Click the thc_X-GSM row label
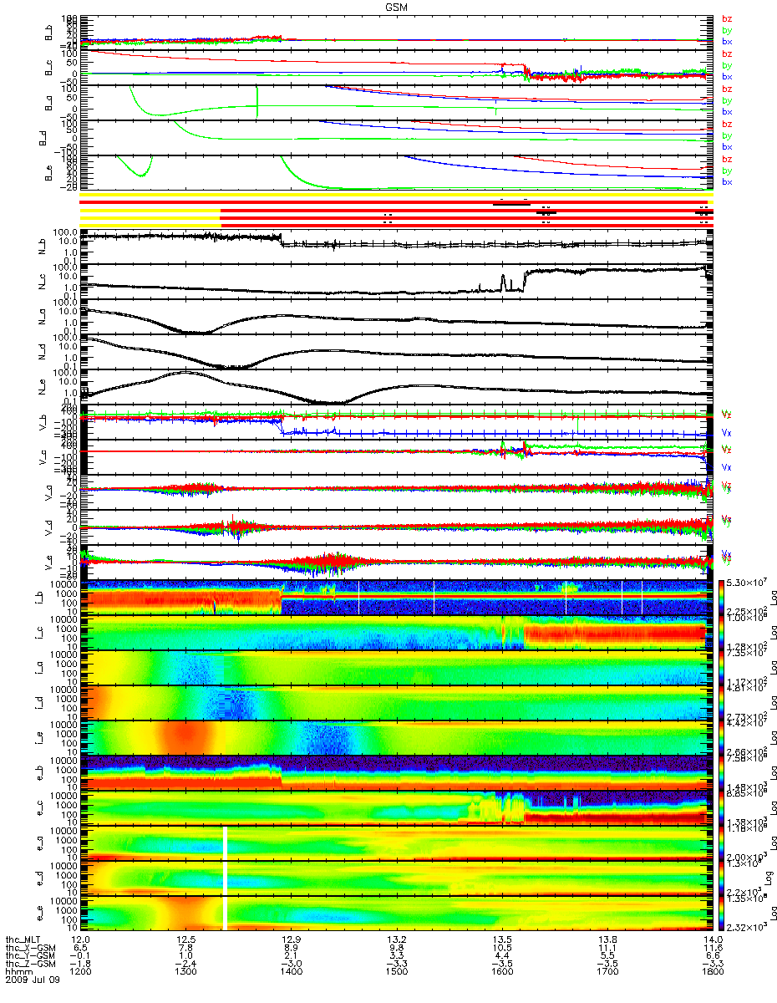Screen dimensions: 777x1003 32,947
